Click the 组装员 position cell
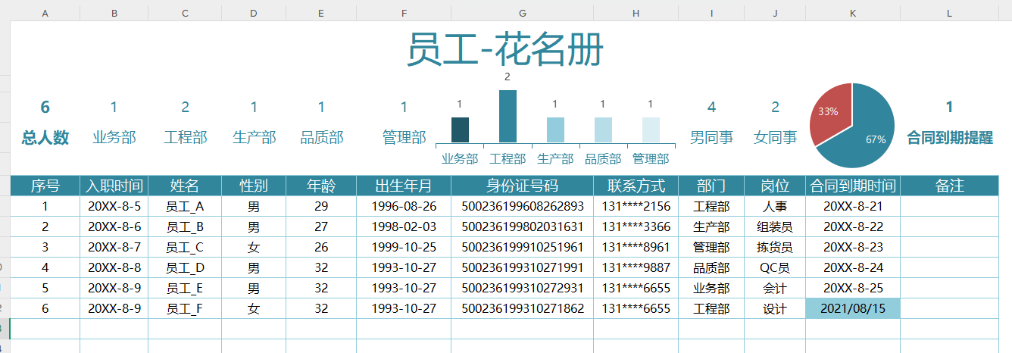 [775, 226]
